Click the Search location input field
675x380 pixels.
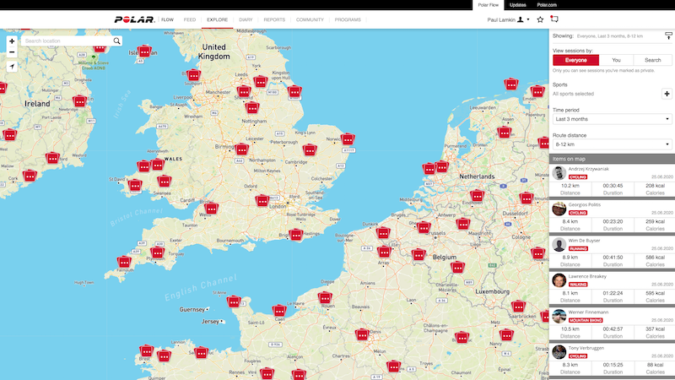[67, 41]
